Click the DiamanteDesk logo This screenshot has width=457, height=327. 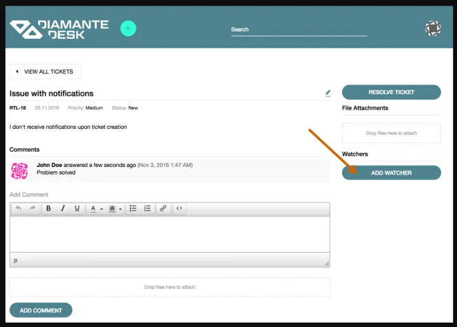pos(59,29)
